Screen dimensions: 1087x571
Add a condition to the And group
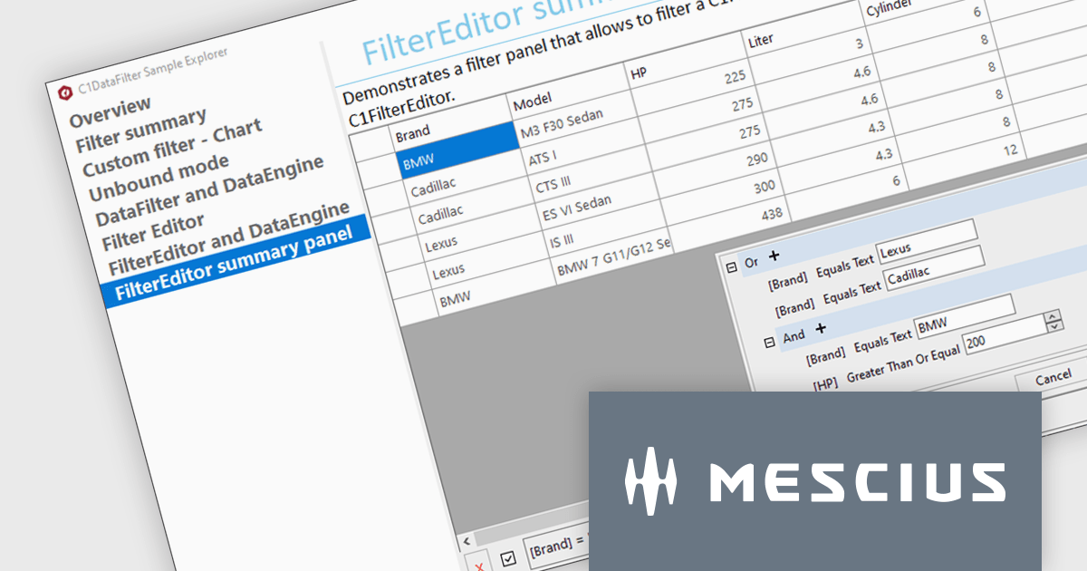click(821, 328)
